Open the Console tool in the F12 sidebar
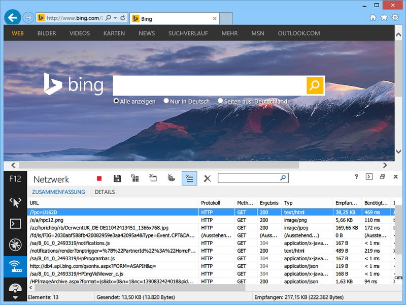The image size is (406, 305). coord(15,224)
